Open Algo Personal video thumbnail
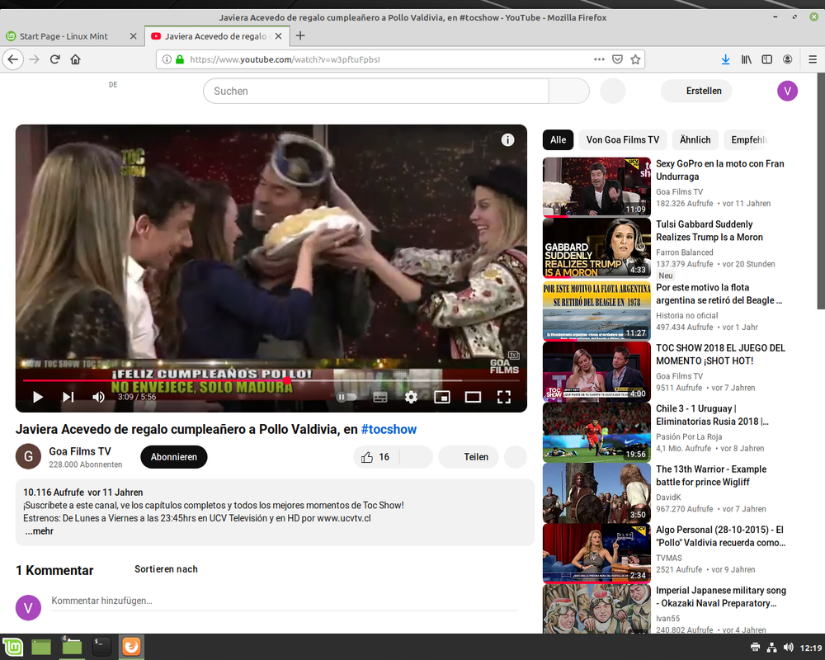Screen dimensions: 825x660 [596, 553]
